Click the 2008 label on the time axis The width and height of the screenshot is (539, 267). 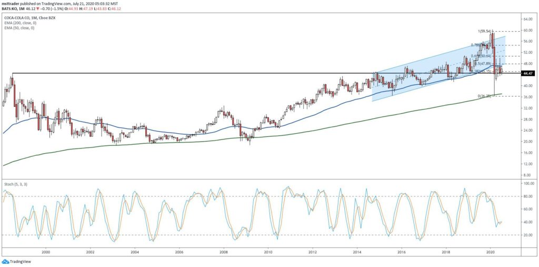pyautogui.click(x=224, y=252)
